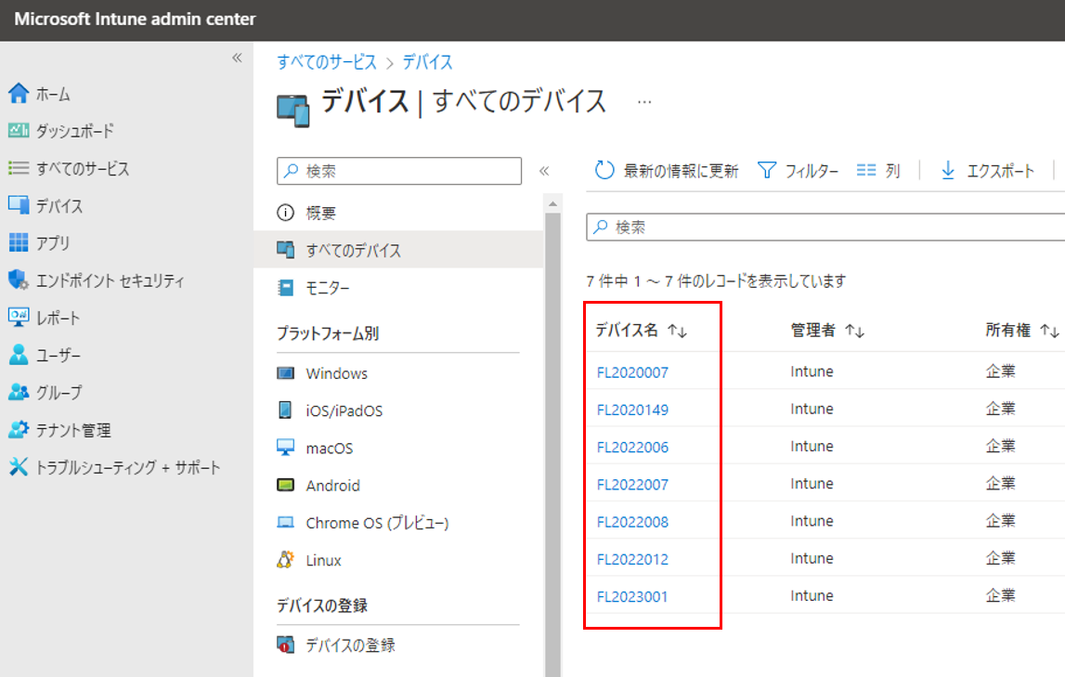Click the レポート icon in sidebar
This screenshot has width=1065, height=677.
click(x=19, y=317)
